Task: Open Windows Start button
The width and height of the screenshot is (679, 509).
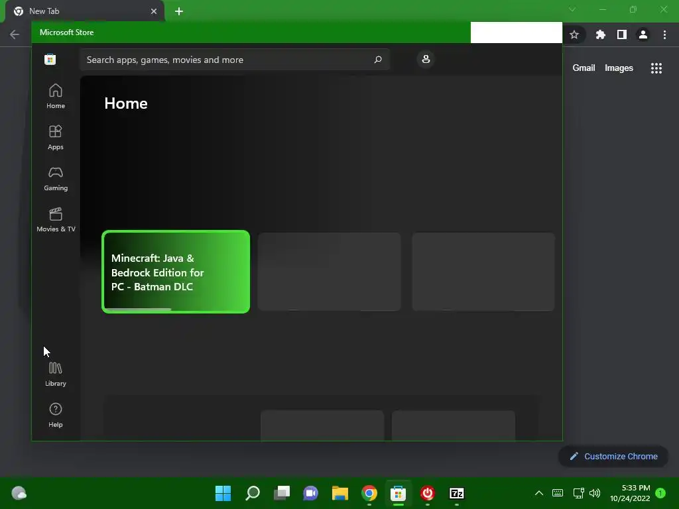Action: click(x=223, y=493)
